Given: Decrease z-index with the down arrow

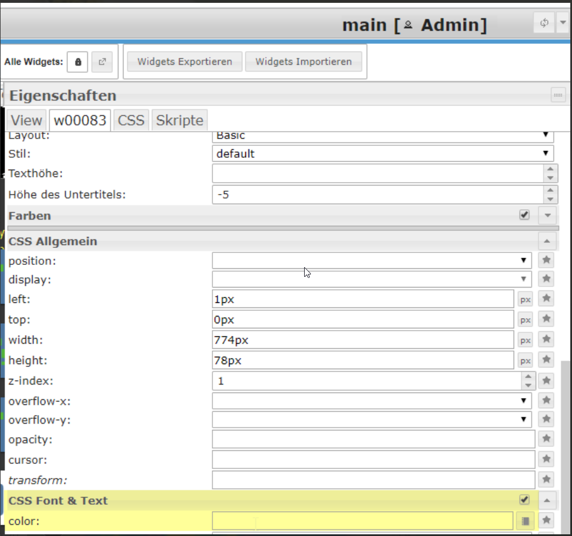Looking at the screenshot, I should [x=528, y=386].
